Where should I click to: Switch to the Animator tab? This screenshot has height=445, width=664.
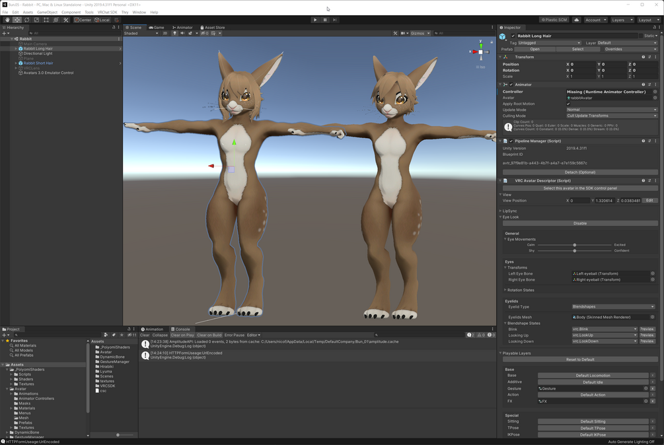tap(182, 28)
